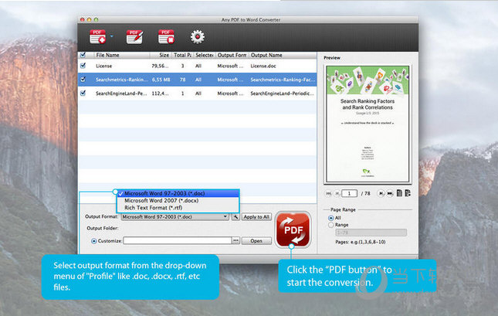The width and height of the screenshot is (498, 316).
Task: Select the Range radio button
Action: (x=331, y=225)
